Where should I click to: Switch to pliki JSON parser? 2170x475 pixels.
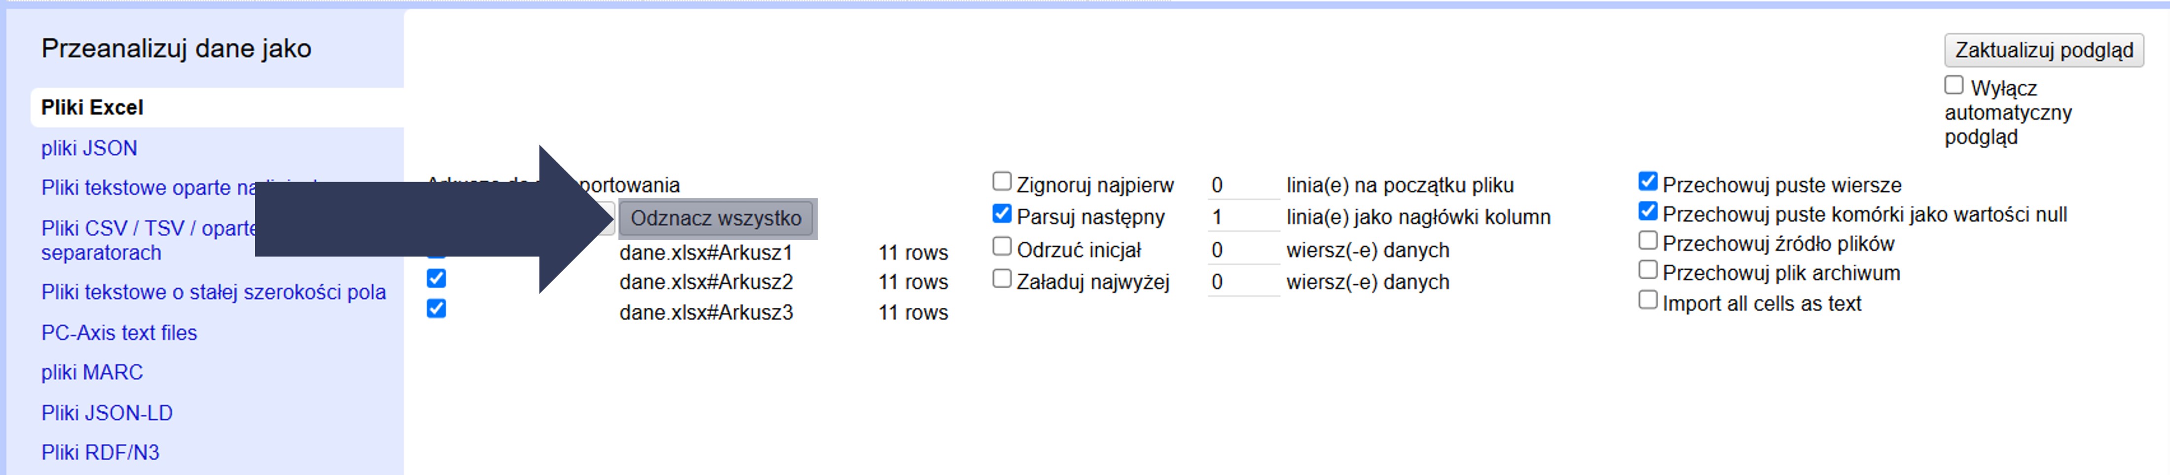click(x=89, y=148)
